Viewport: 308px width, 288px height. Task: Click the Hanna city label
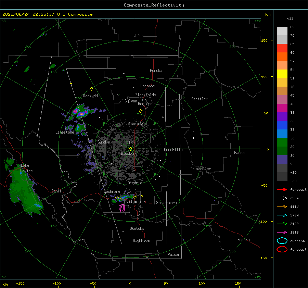click(x=239, y=153)
